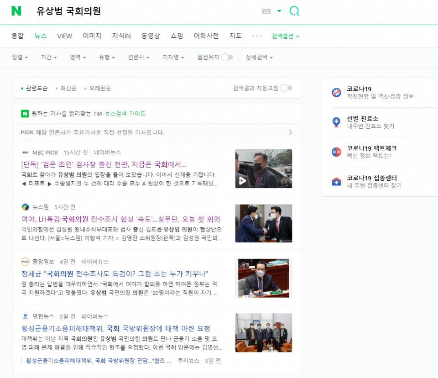
Task: Open 선별 진료소 내주변 찾기
Action: (x=370, y=122)
